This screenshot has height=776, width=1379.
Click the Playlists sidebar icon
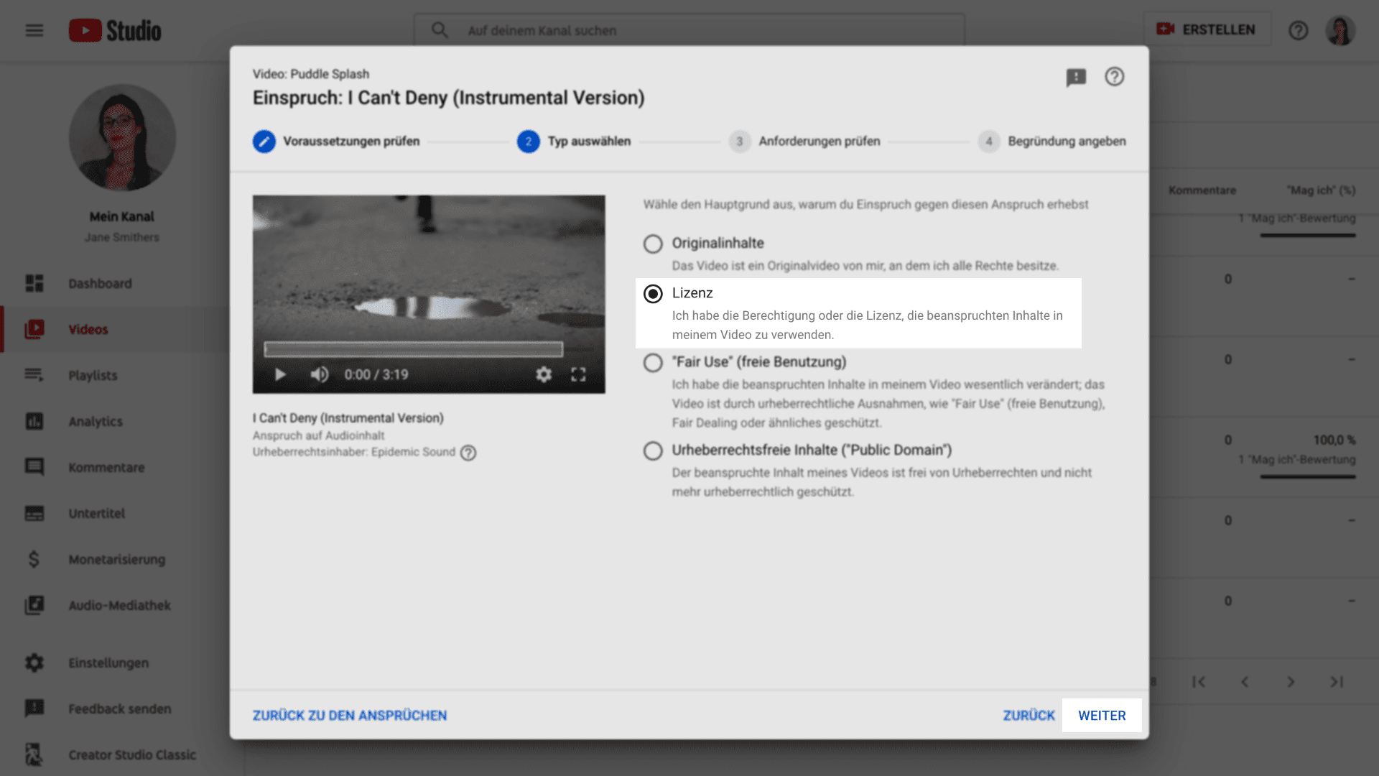point(34,375)
